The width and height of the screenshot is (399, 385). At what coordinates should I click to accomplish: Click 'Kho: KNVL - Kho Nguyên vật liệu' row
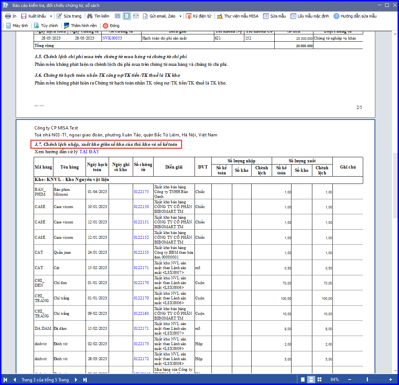click(199, 180)
